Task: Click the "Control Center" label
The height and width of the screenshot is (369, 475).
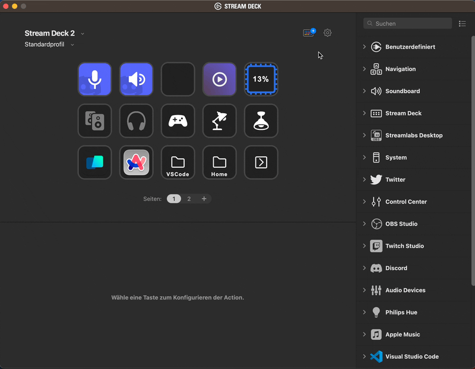Action: 406,202
